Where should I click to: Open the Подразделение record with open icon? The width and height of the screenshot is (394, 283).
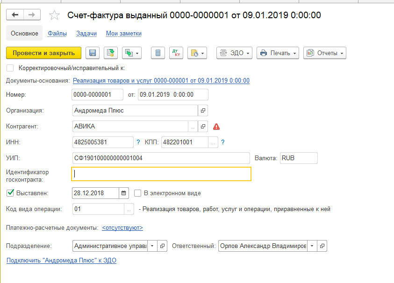pos(162,246)
